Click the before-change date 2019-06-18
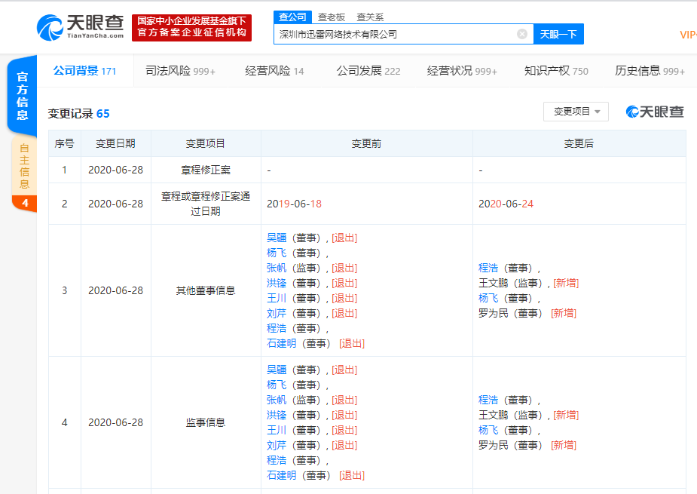This screenshot has width=697, height=494. click(295, 204)
